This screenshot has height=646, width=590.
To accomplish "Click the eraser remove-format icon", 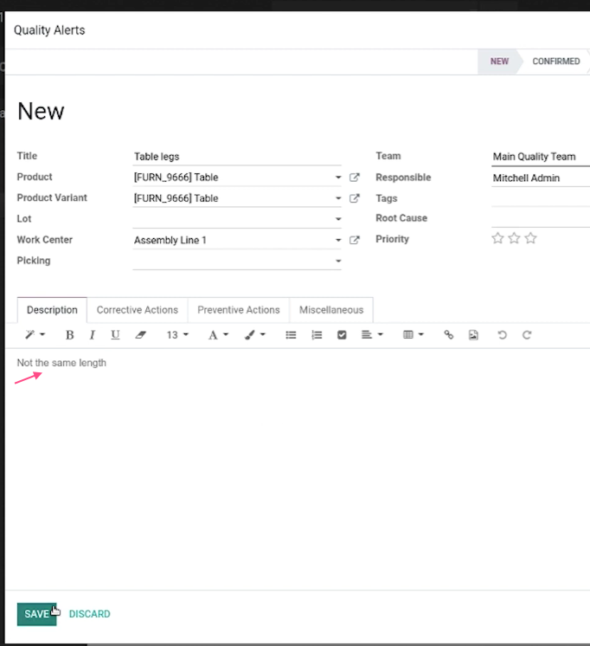I will tap(140, 335).
